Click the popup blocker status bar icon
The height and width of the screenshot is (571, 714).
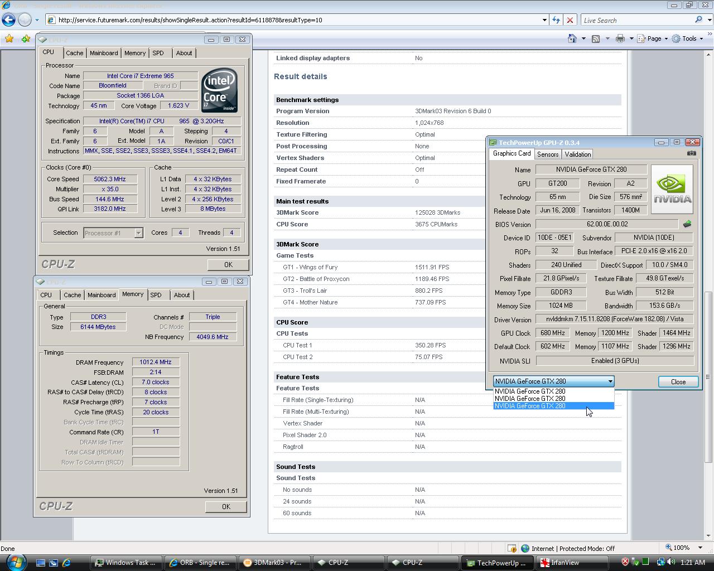(512, 548)
